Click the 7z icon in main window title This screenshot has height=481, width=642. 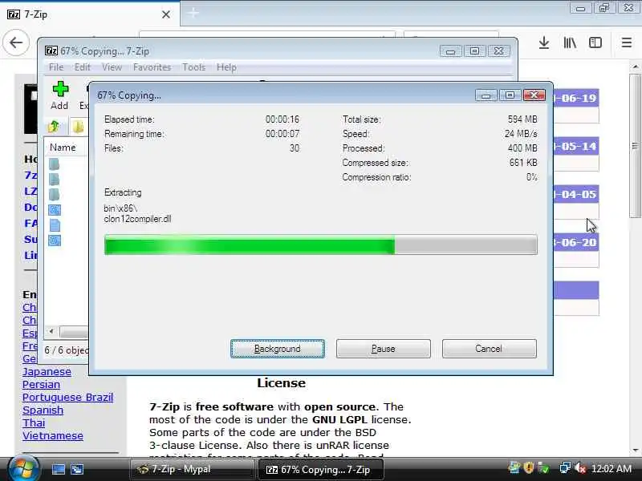click(51, 51)
